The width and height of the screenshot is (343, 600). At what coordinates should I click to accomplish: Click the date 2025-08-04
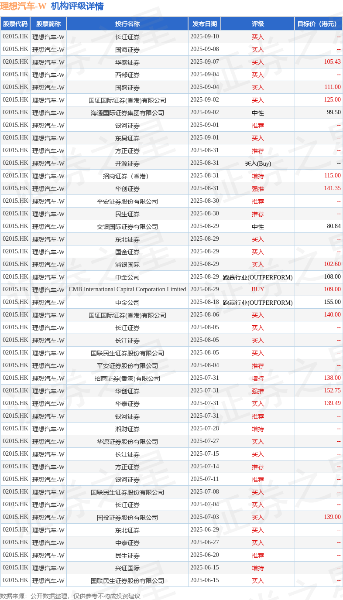[x=205, y=365]
